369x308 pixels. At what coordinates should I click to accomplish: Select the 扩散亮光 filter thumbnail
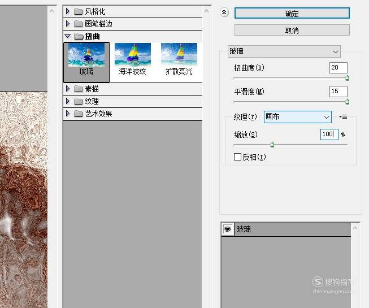tap(179, 59)
